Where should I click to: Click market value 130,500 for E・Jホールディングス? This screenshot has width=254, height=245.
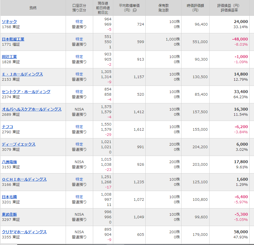coord(200,77)
